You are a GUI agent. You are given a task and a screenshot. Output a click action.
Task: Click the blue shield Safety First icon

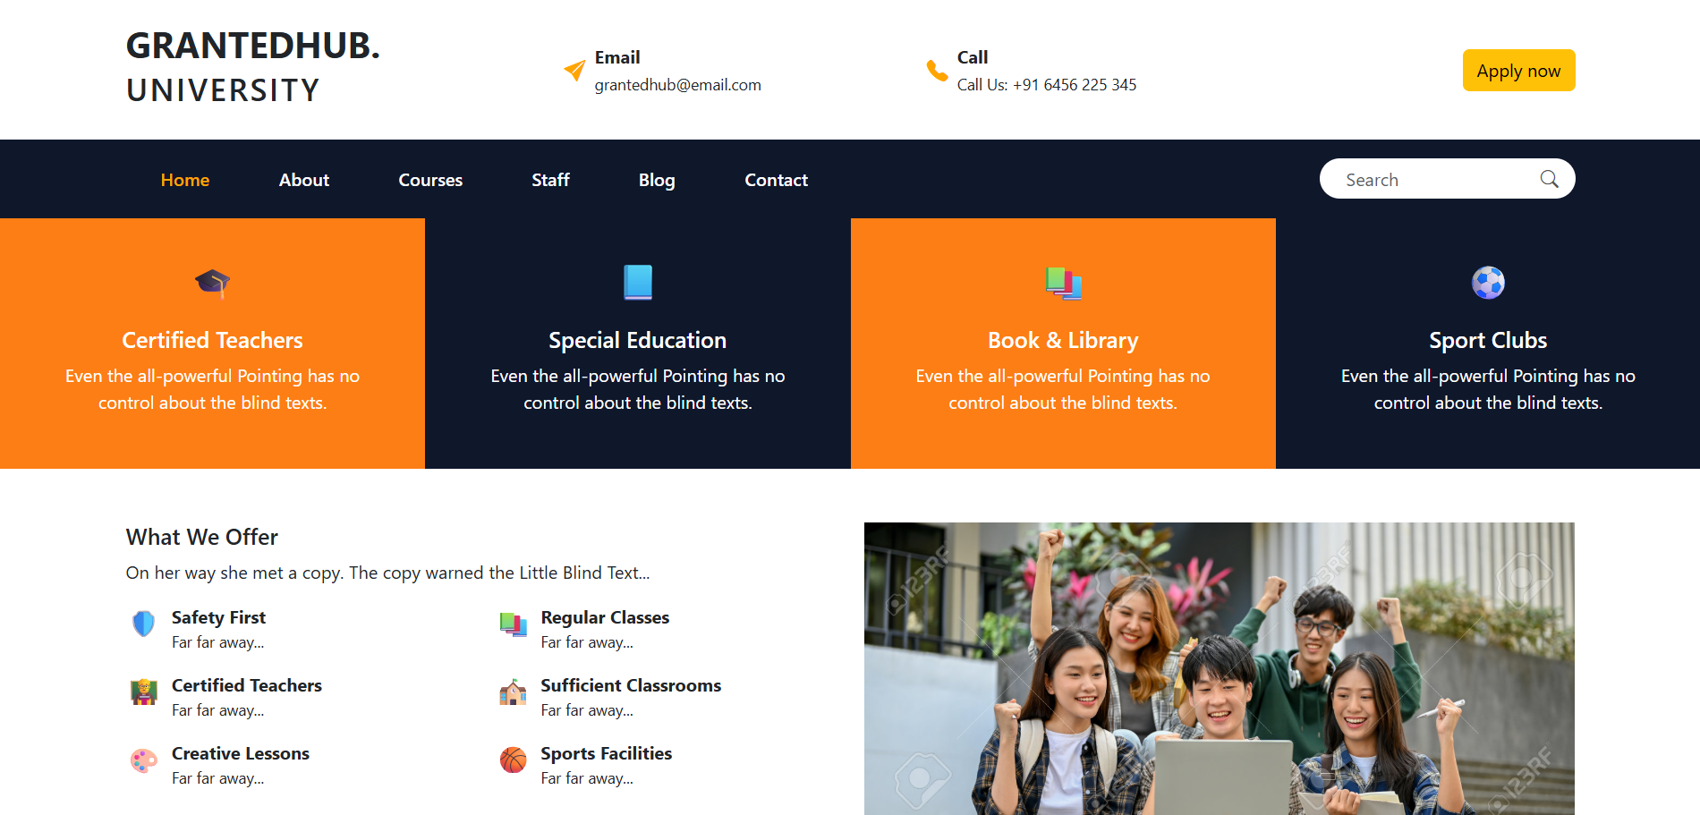point(143,623)
